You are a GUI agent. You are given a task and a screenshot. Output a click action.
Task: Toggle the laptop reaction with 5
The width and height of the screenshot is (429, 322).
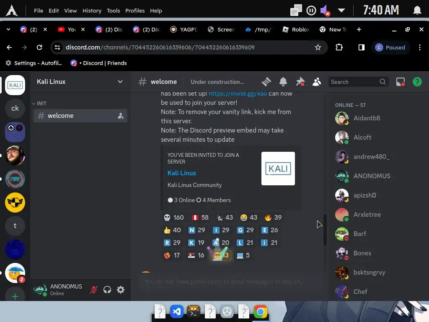pos(243,255)
